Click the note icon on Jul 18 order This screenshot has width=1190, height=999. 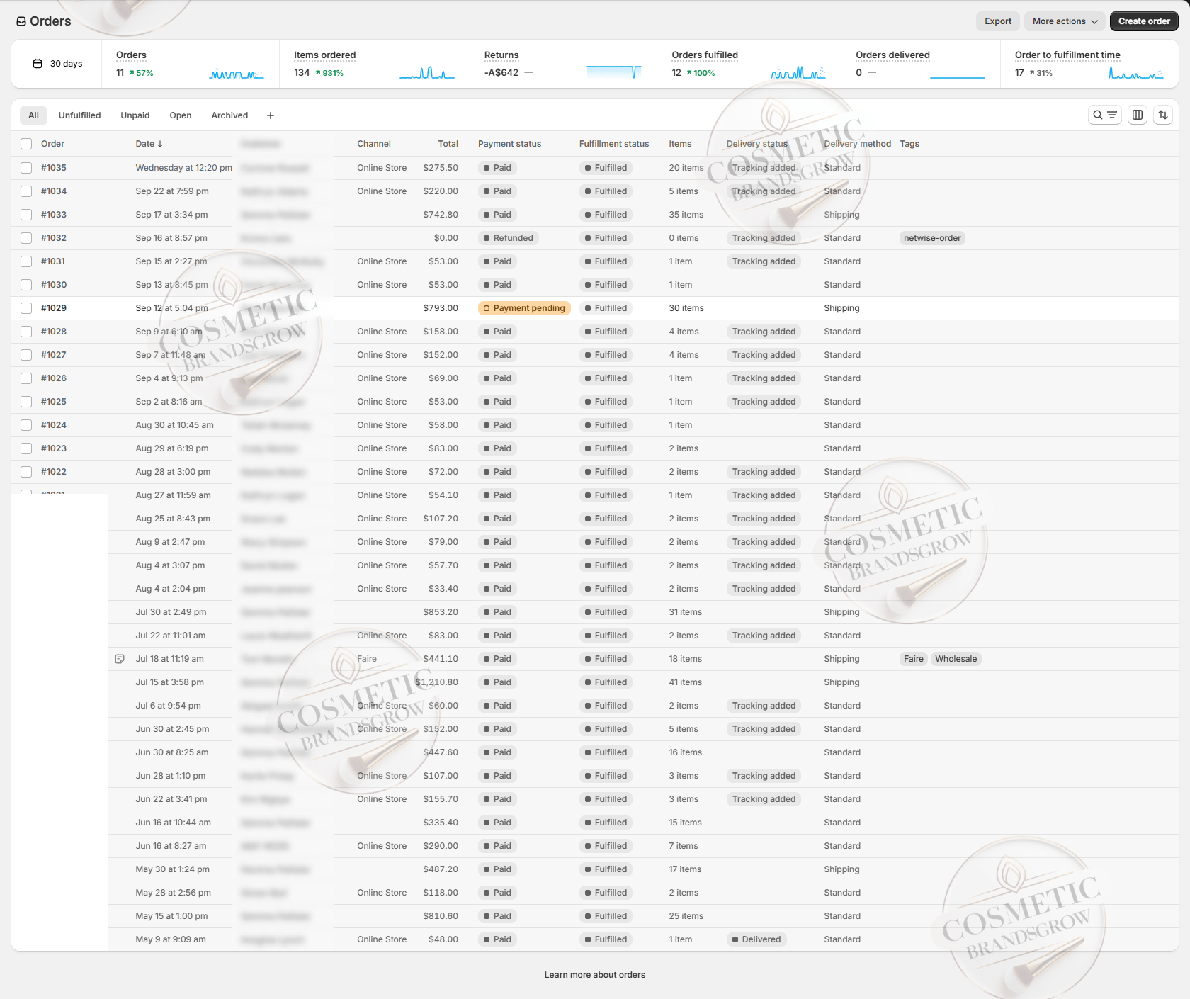pyautogui.click(x=120, y=659)
